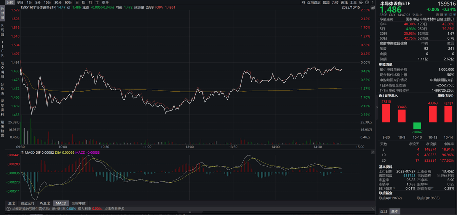The height and width of the screenshot is (215, 457).
Task: Click the 10-10 green net inflow bar
Action: [x=417, y=126]
